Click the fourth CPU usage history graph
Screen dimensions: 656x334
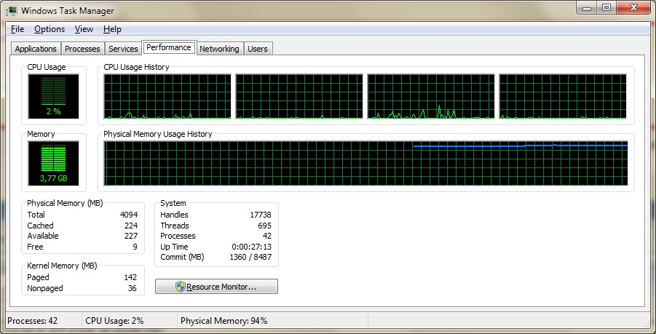coord(563,97)
